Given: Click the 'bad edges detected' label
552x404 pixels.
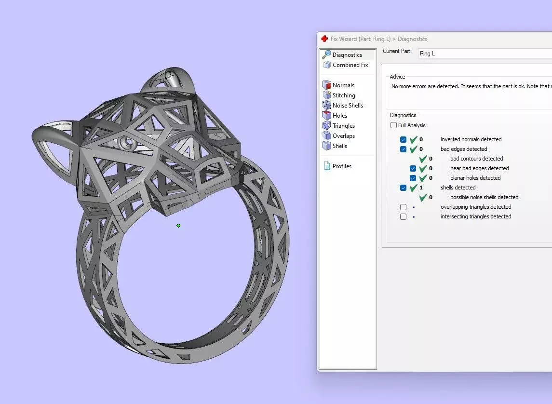Looking at the screenshot, I should (x=464, y=149).
